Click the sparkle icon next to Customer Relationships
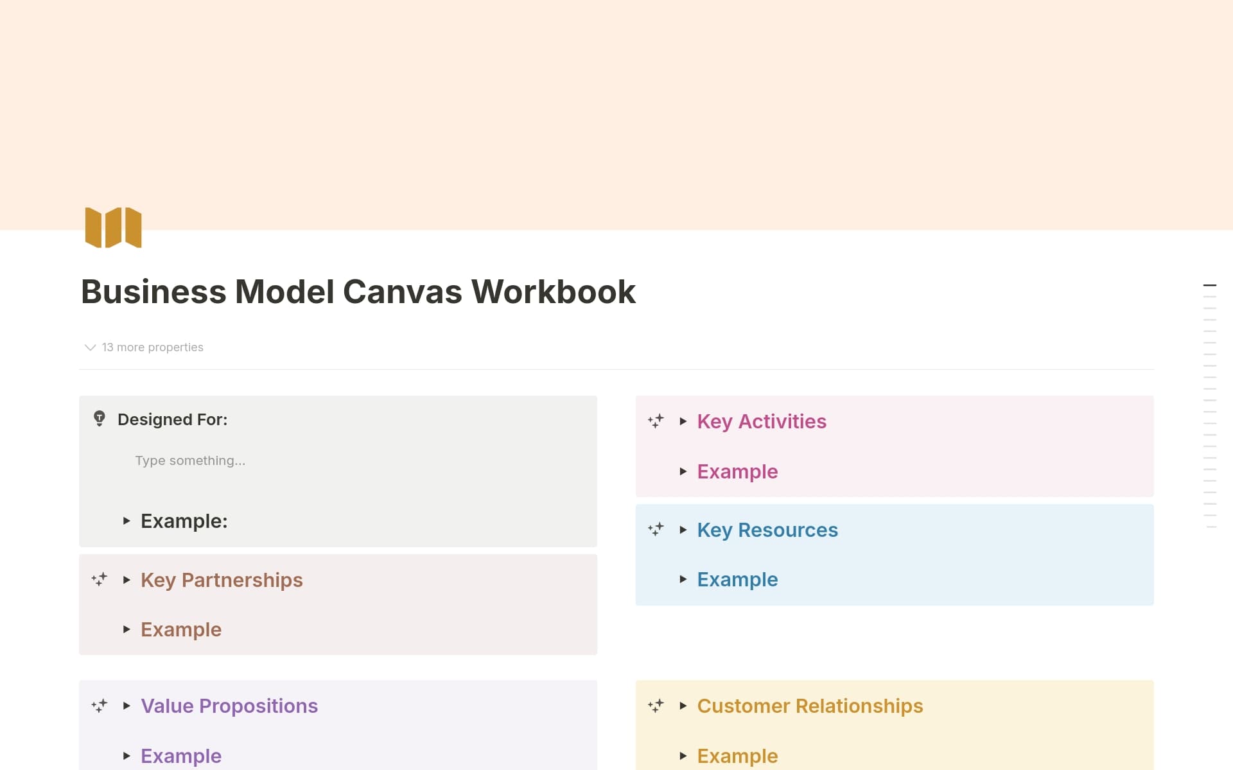Screen dimensions: 1233x770 pyautogui.click(x=656, y=706)
